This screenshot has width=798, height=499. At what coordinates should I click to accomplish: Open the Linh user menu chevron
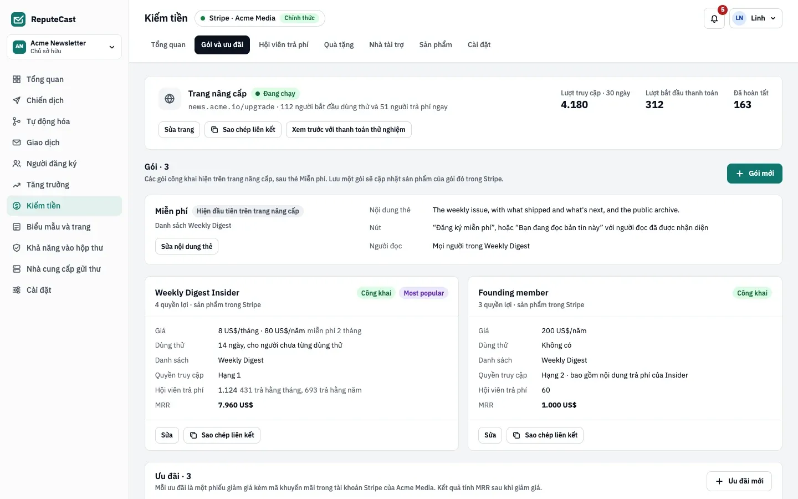click(773, 18)
